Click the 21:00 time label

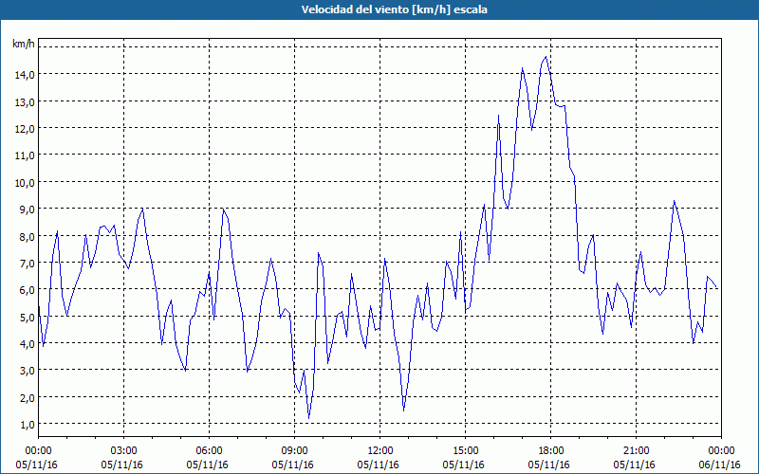[x=636, y=451]
